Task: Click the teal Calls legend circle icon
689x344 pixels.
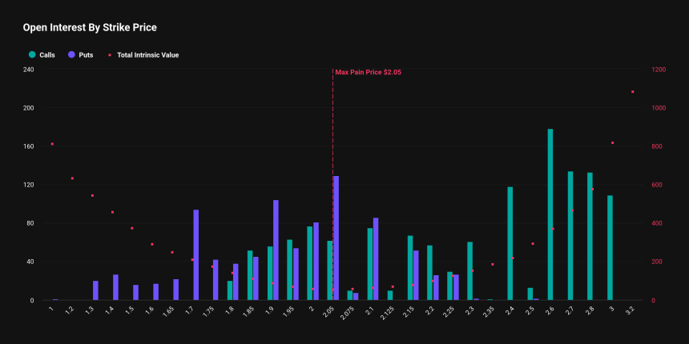Action: click(x=32, y=55)
